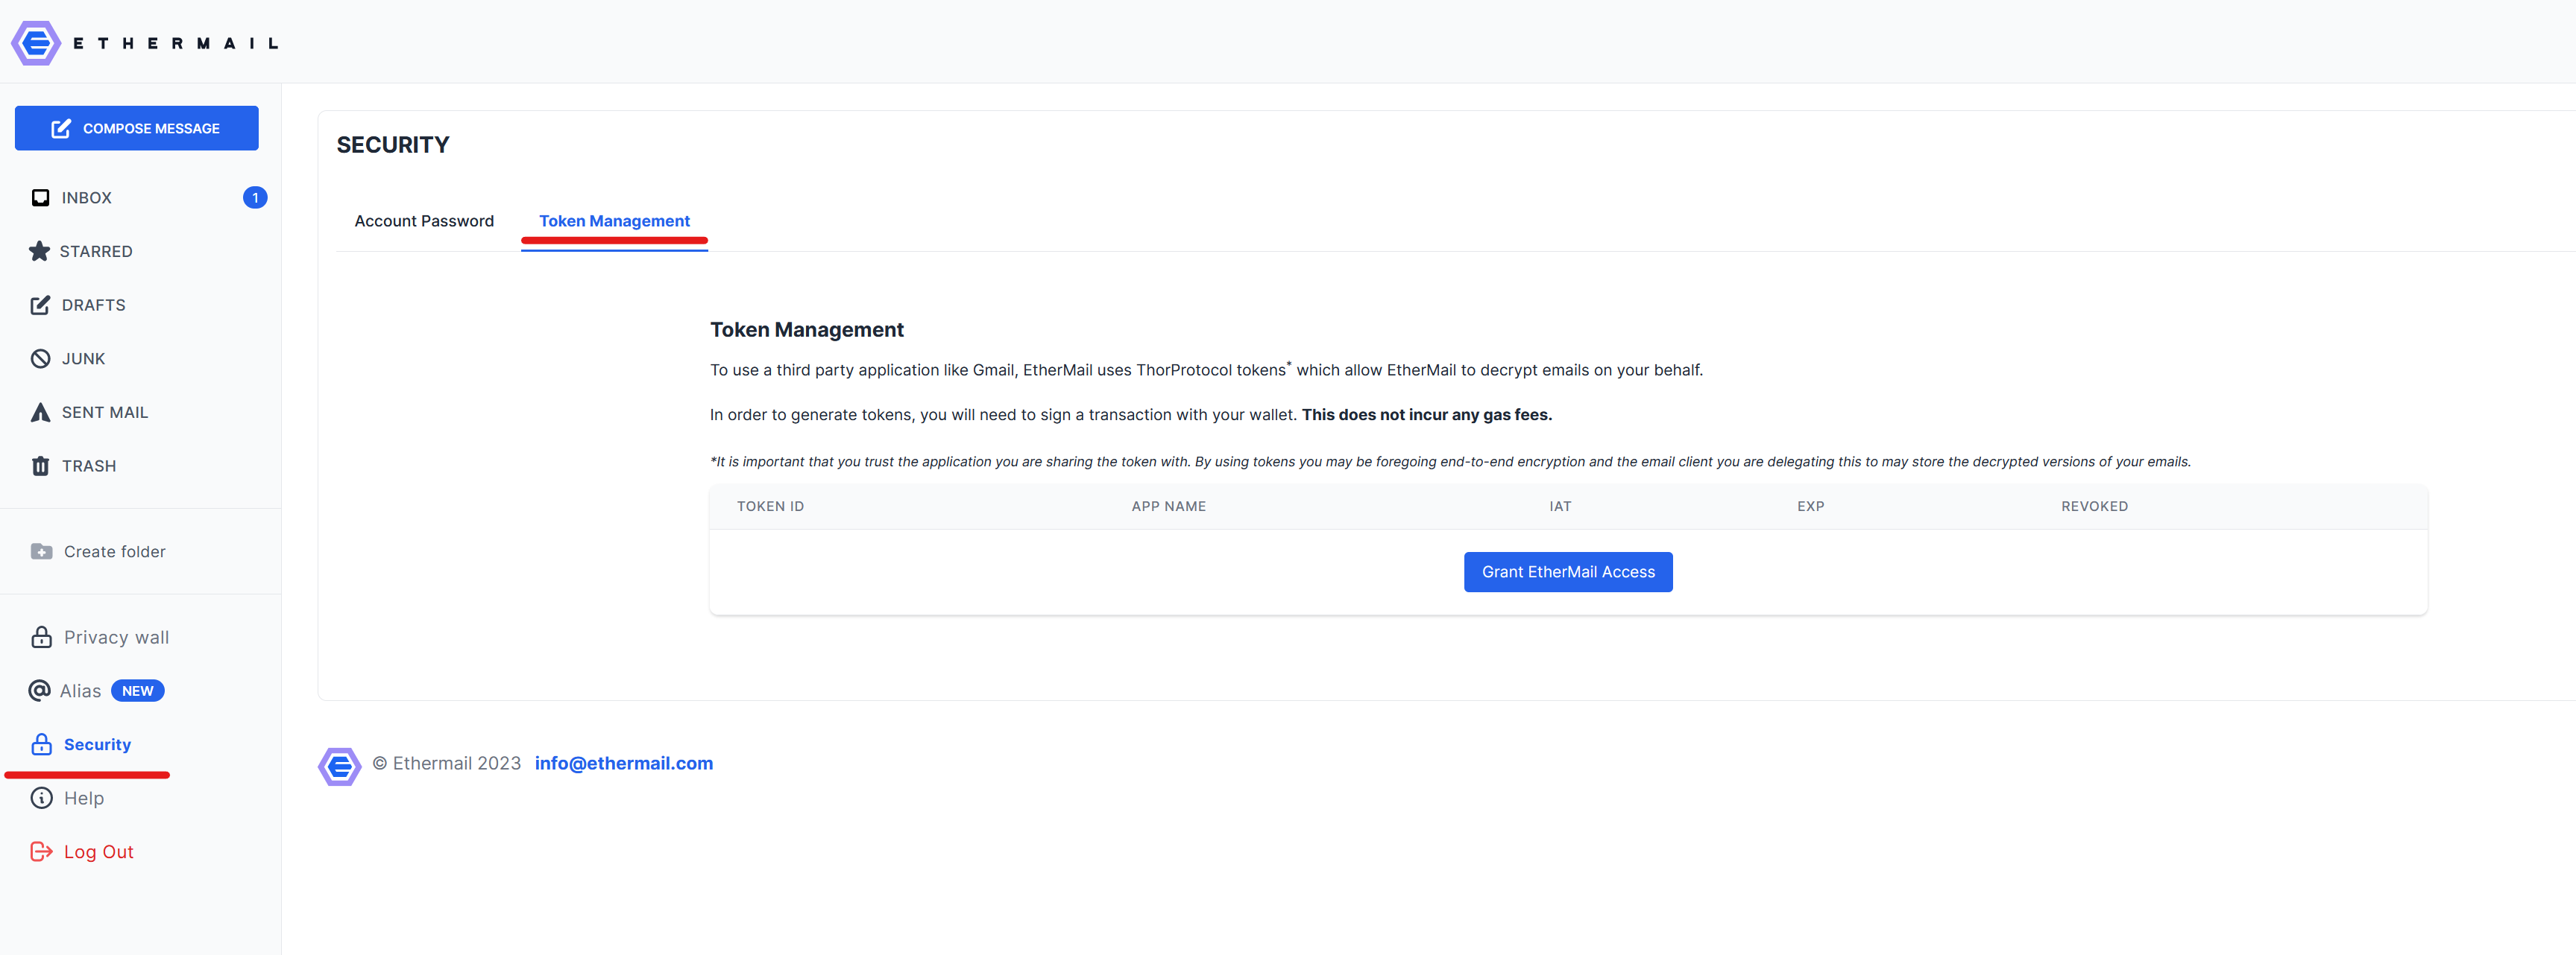Click the Help info circle icon
The width and height of the screenshot is (2576, 955).
[x=41, y=798]
